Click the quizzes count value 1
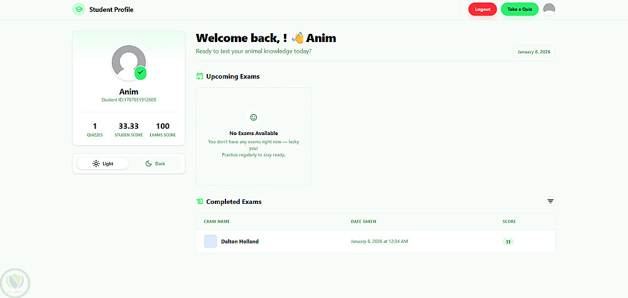The image size is (628, 298). pyautogui.click(x=95, y=126)
